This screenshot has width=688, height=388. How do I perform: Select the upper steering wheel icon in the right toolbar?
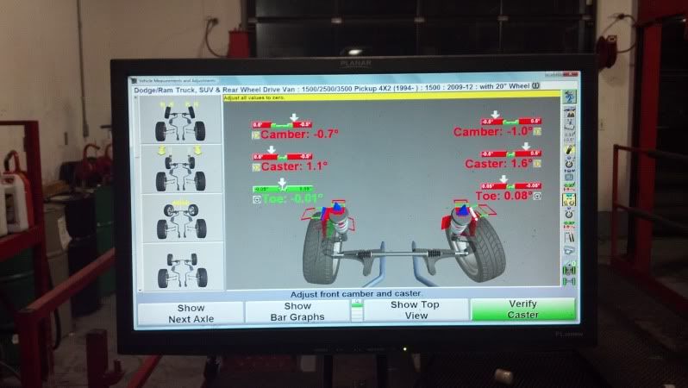[570, 163]
